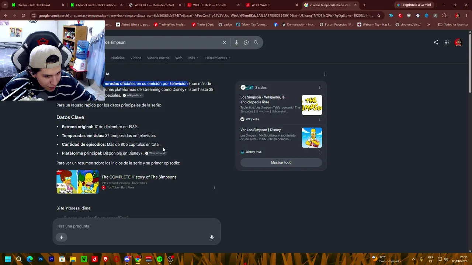The height and width of the screenshot is (265, 472).
Task: Show hidden system tray icons
Action: click(x=413, y=259)
